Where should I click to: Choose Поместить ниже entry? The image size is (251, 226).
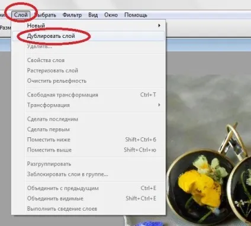[x=88, y=140]
